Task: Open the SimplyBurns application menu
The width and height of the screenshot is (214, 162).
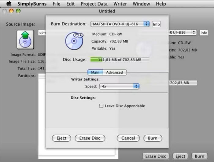Action: 32,4
